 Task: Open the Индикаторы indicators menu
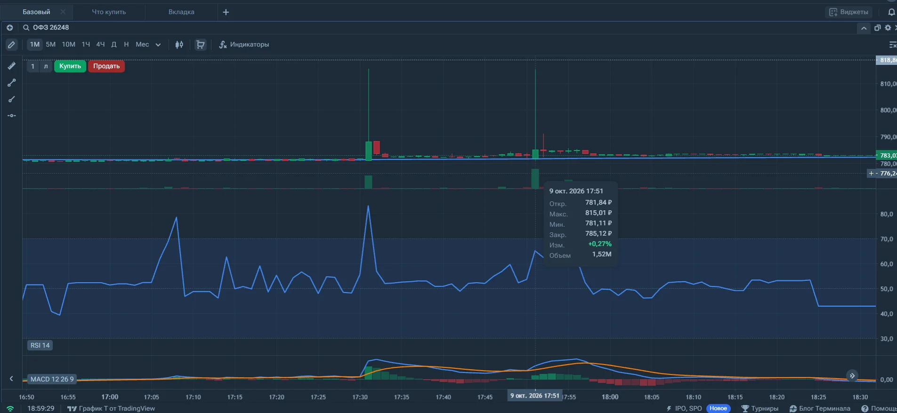[x=244, y=45]
